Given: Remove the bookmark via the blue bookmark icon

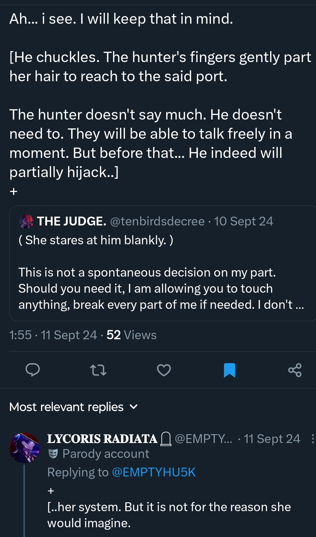Looking at the screenshot, I should [229, 370].
